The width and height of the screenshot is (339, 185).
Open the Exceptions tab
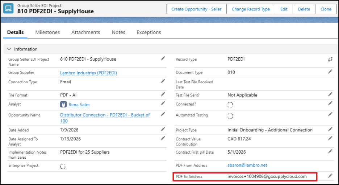pyautogui.click(x=149, y=32)
